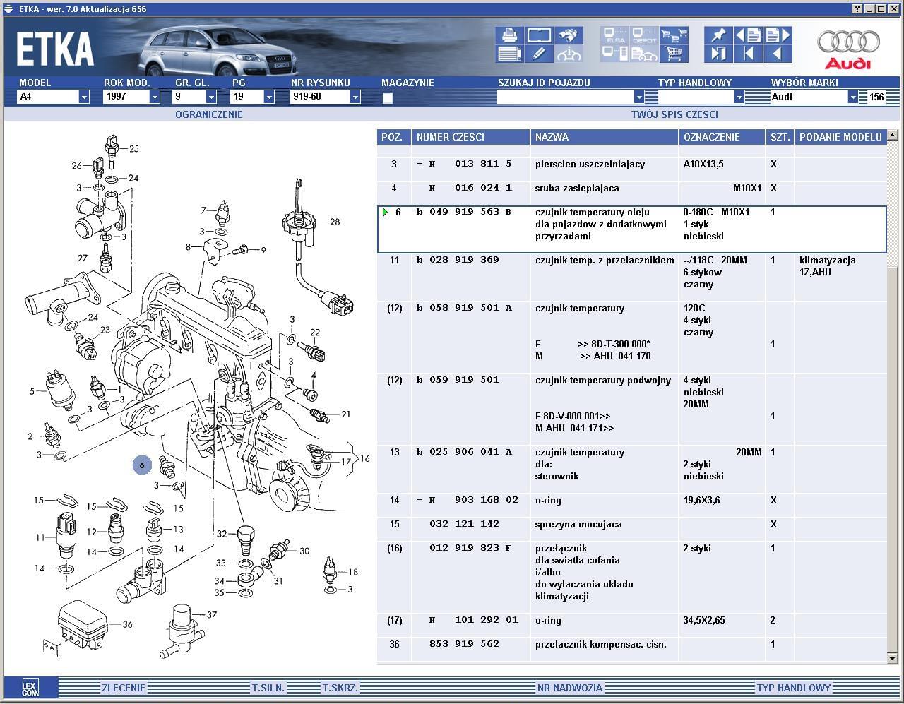Click TYP HANDLOWY button in bottom bar
This screenshot has height=704, width=904.
[794, 688]
